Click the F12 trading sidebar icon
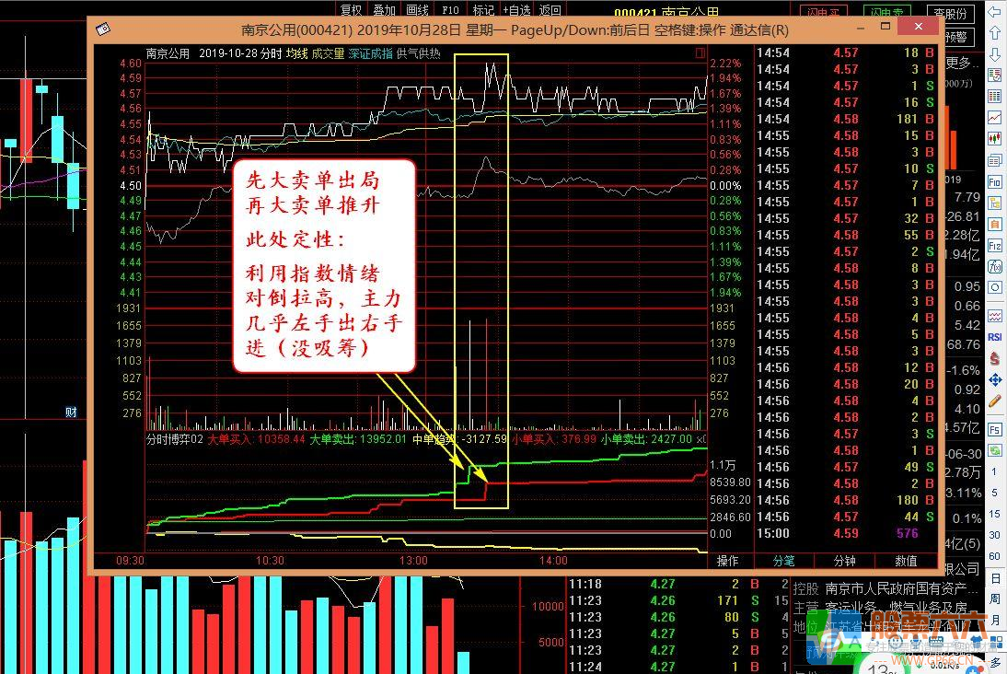Image resolution: width=1007 pixels, height=674 pixels. 995,246
